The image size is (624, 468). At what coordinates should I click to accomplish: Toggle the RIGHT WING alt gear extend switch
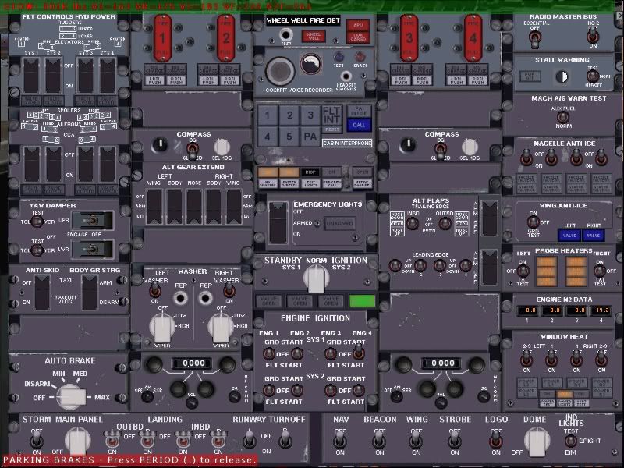(x=233, y=207)
